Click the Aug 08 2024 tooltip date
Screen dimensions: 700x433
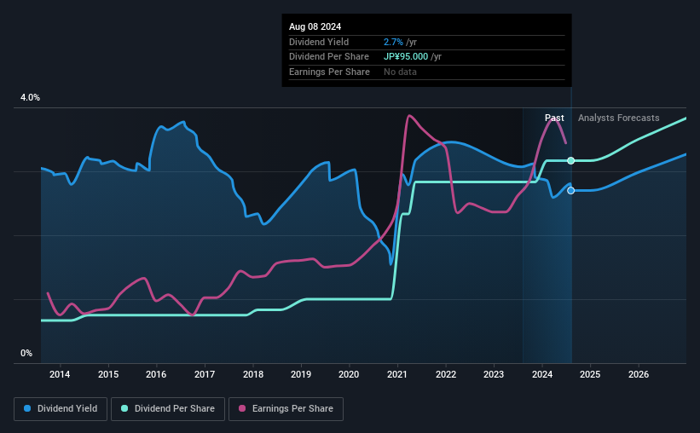[315, 26]
